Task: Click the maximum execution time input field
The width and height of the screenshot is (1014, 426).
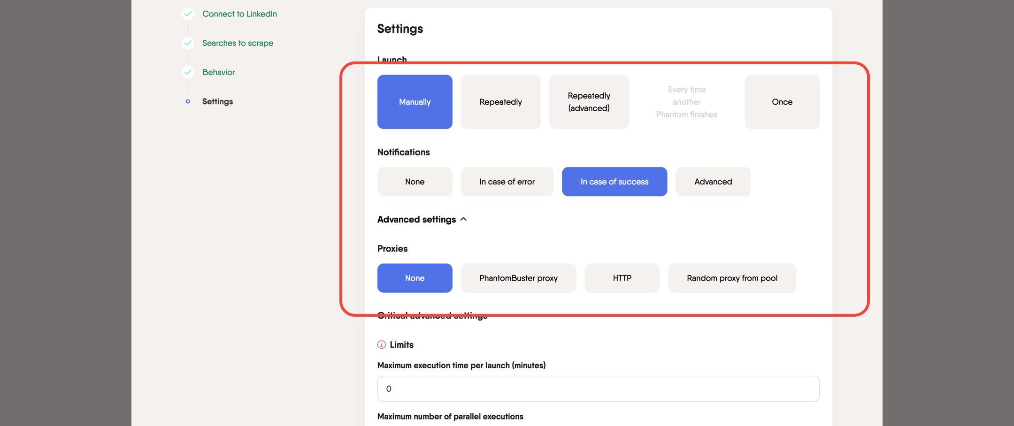Action: [x=598, y=388]
